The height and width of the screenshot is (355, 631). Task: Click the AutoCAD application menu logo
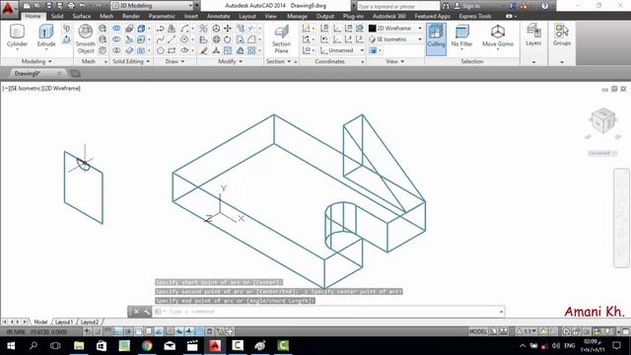(8, 9)
